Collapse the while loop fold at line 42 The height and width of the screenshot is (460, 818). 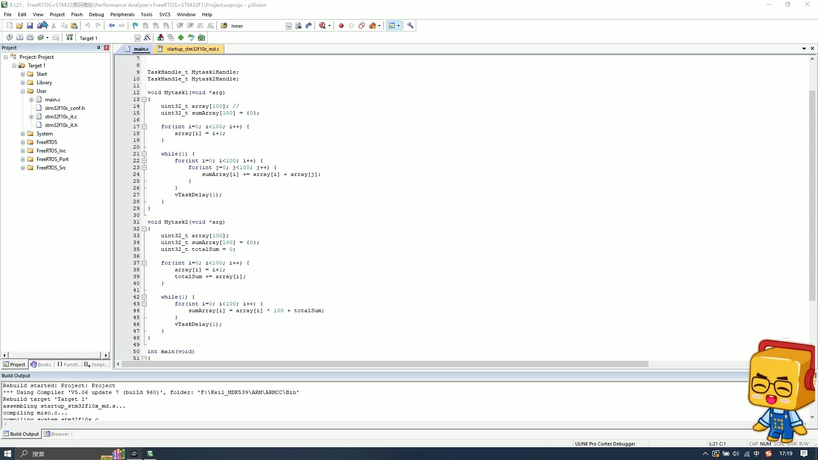(x=144, y=297)
